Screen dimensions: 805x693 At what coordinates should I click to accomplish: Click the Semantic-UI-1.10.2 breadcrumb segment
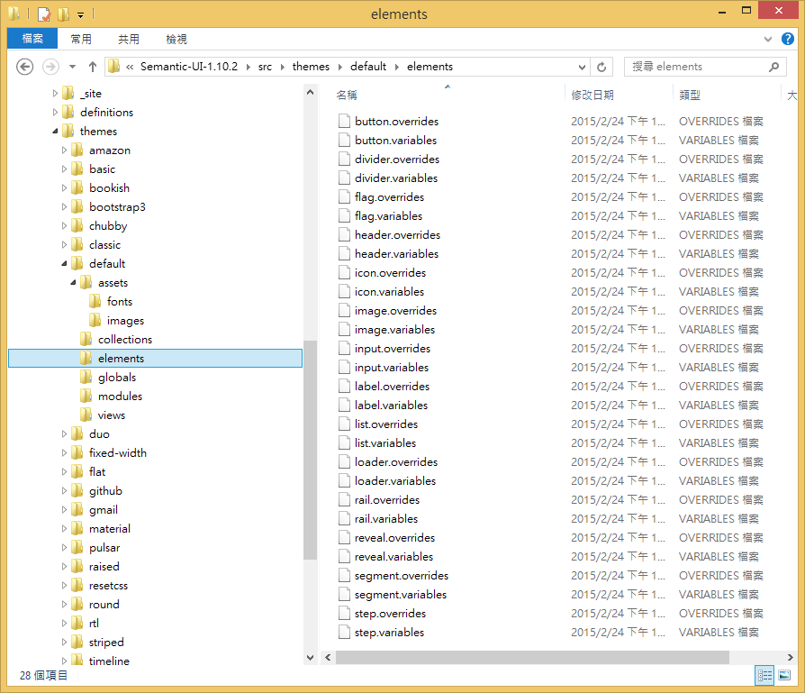coord(189,67)
